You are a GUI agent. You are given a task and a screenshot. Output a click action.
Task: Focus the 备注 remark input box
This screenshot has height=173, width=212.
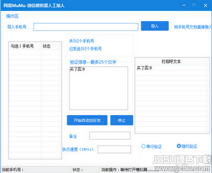(x=110, y=136)
